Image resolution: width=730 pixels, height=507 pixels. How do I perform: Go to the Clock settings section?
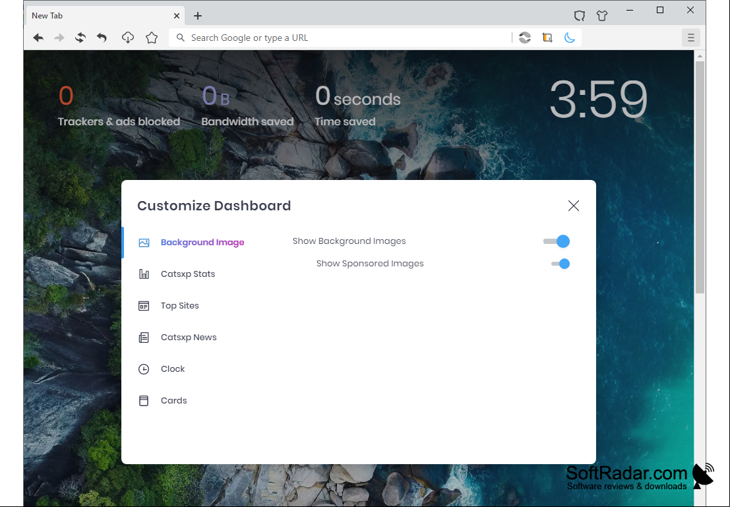tap(173, 369)
